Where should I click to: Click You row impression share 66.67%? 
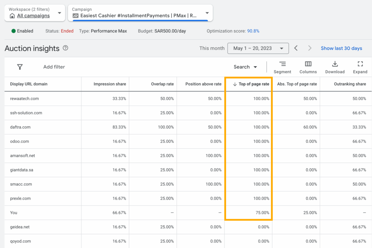click(119, 213)
